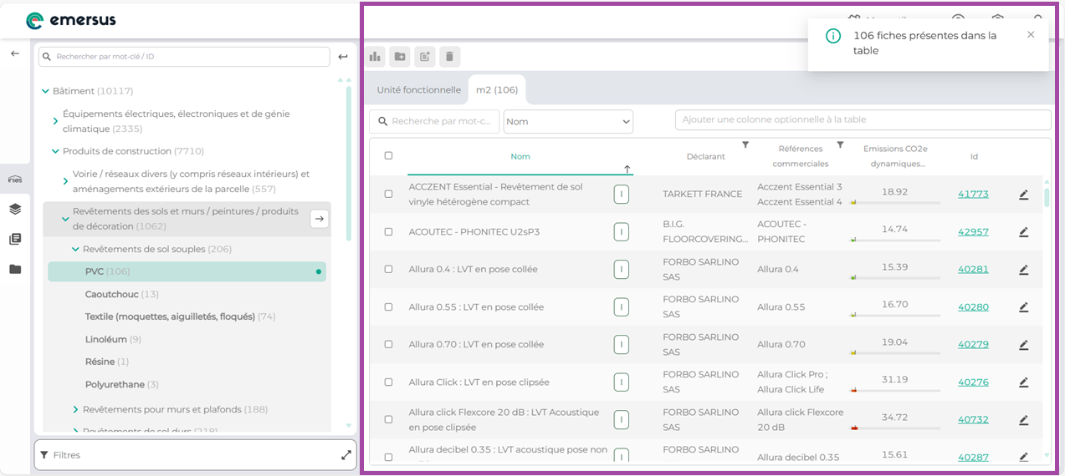Expand Voirie / réseaux divers node
Image resolution: width=1065 pixels, height=476 pixels.
pos(65,181)
